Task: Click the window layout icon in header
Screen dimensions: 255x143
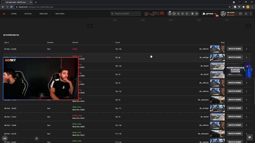Action: point(240,14)
